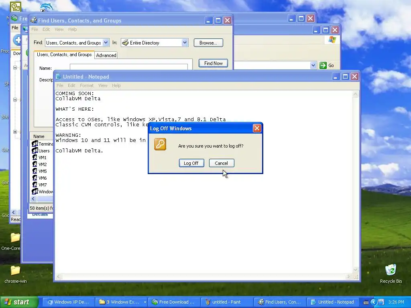
Task: Expand the plus tree node in Free Download Manager
Action: point(15,132)
